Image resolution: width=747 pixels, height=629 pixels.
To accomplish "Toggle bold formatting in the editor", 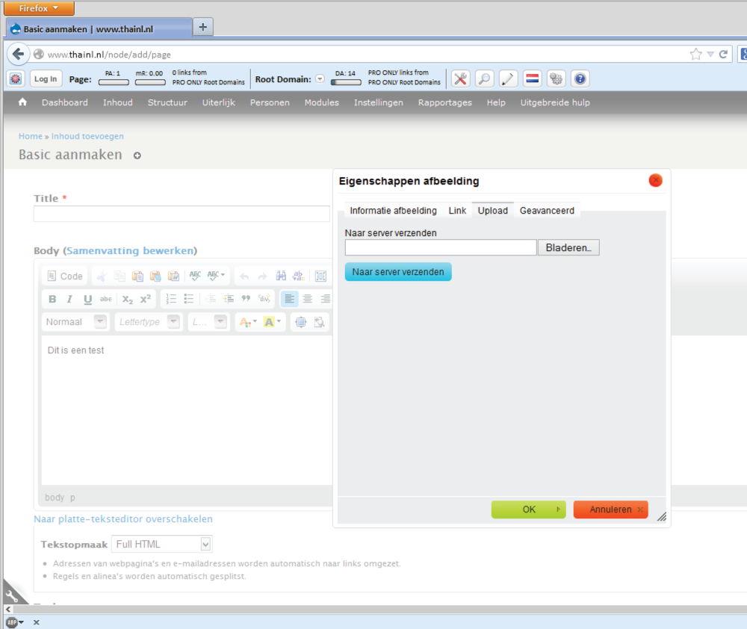I will (x=52, y=299).
